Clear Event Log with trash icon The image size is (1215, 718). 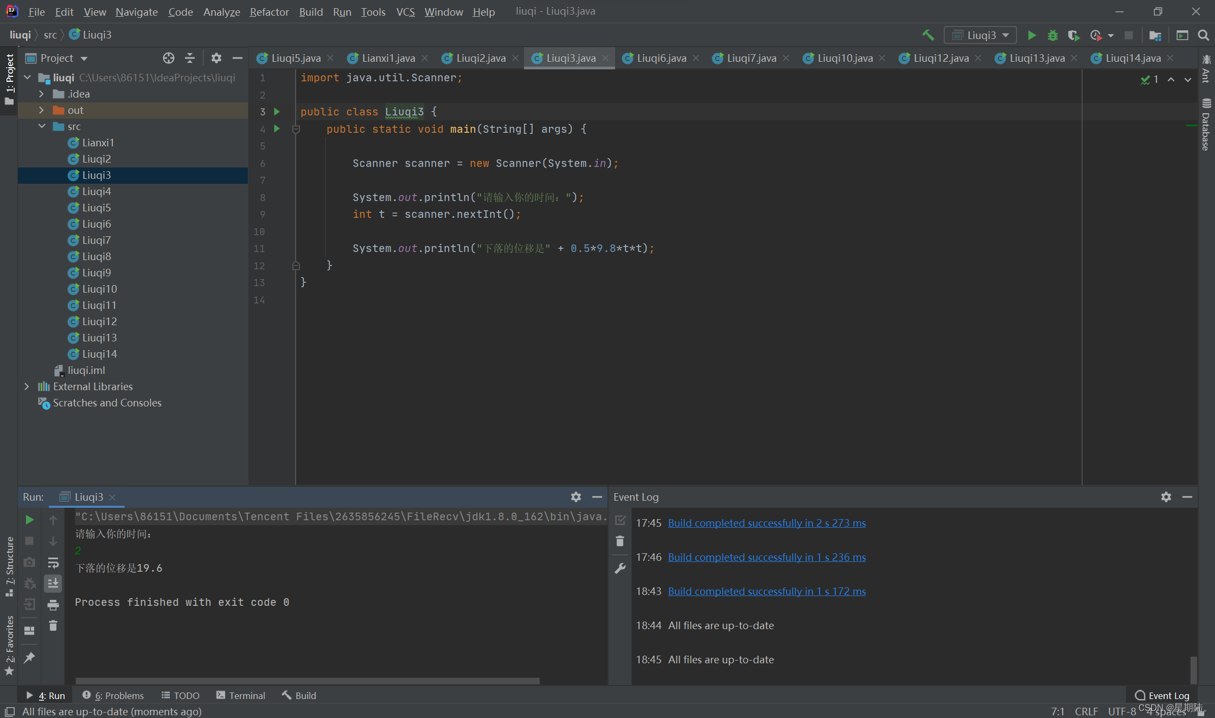[620, 541]
